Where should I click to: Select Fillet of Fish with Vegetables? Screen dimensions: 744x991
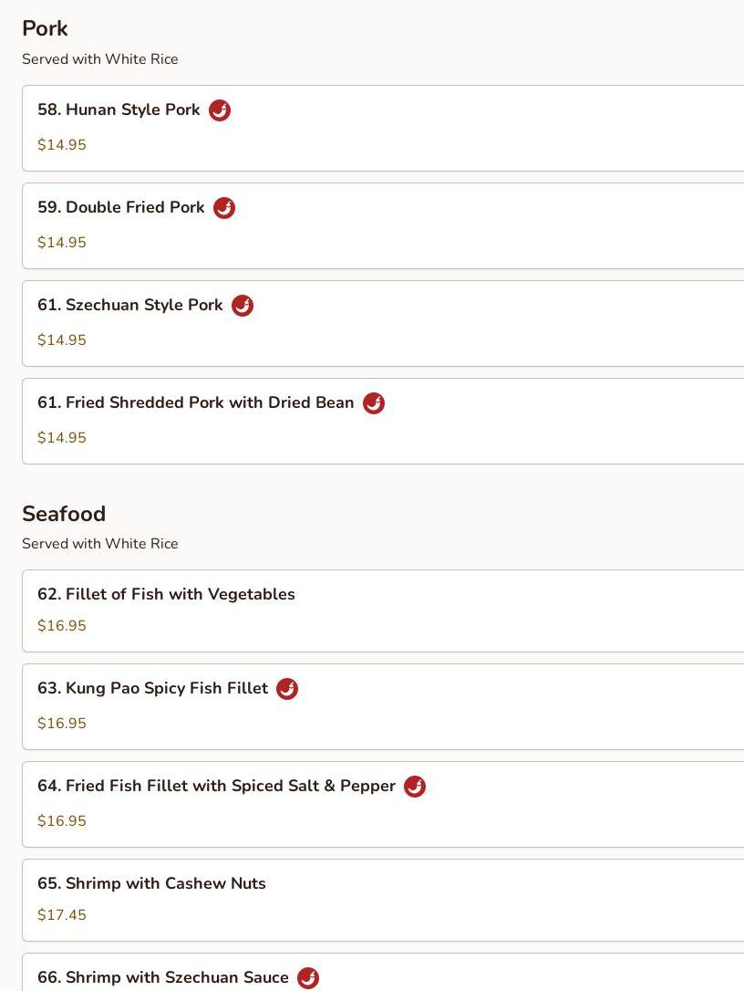[x=166, y=595]
